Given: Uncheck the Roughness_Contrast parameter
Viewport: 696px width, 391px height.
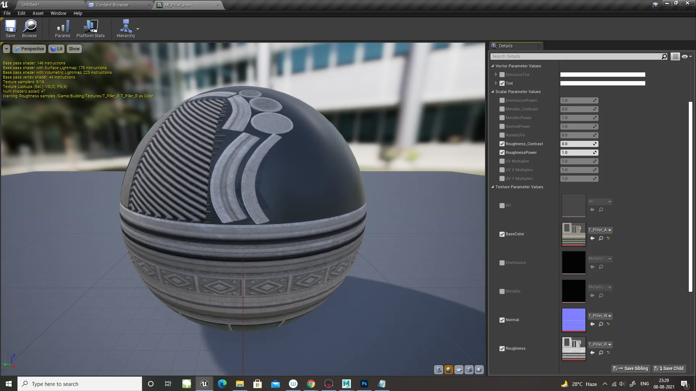Looking at the screenshot, I should coord(502,144).
